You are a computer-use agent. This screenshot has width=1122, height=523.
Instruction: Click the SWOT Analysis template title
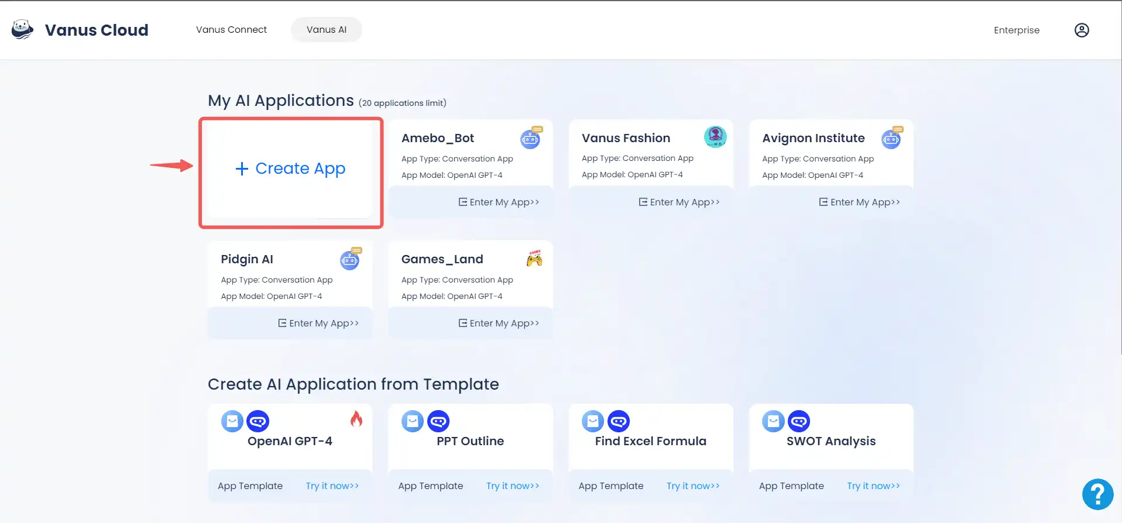click(x=831, y=441)
